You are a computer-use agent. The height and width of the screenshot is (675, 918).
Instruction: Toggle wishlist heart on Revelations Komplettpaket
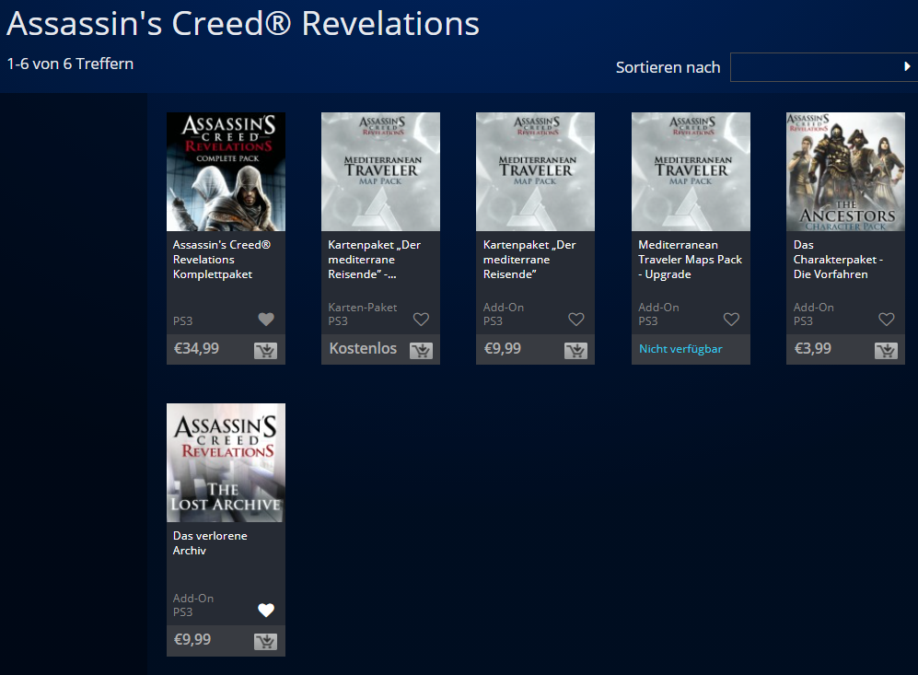266,320
